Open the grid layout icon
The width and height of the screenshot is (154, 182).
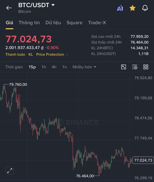(146, 67)
